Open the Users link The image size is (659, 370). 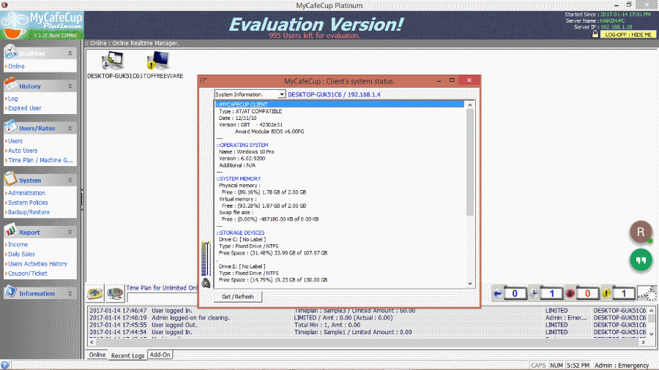pyautogui.click(x=15, y=141)
